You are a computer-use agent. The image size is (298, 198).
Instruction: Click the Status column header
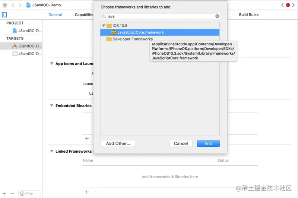click(223, 160)
